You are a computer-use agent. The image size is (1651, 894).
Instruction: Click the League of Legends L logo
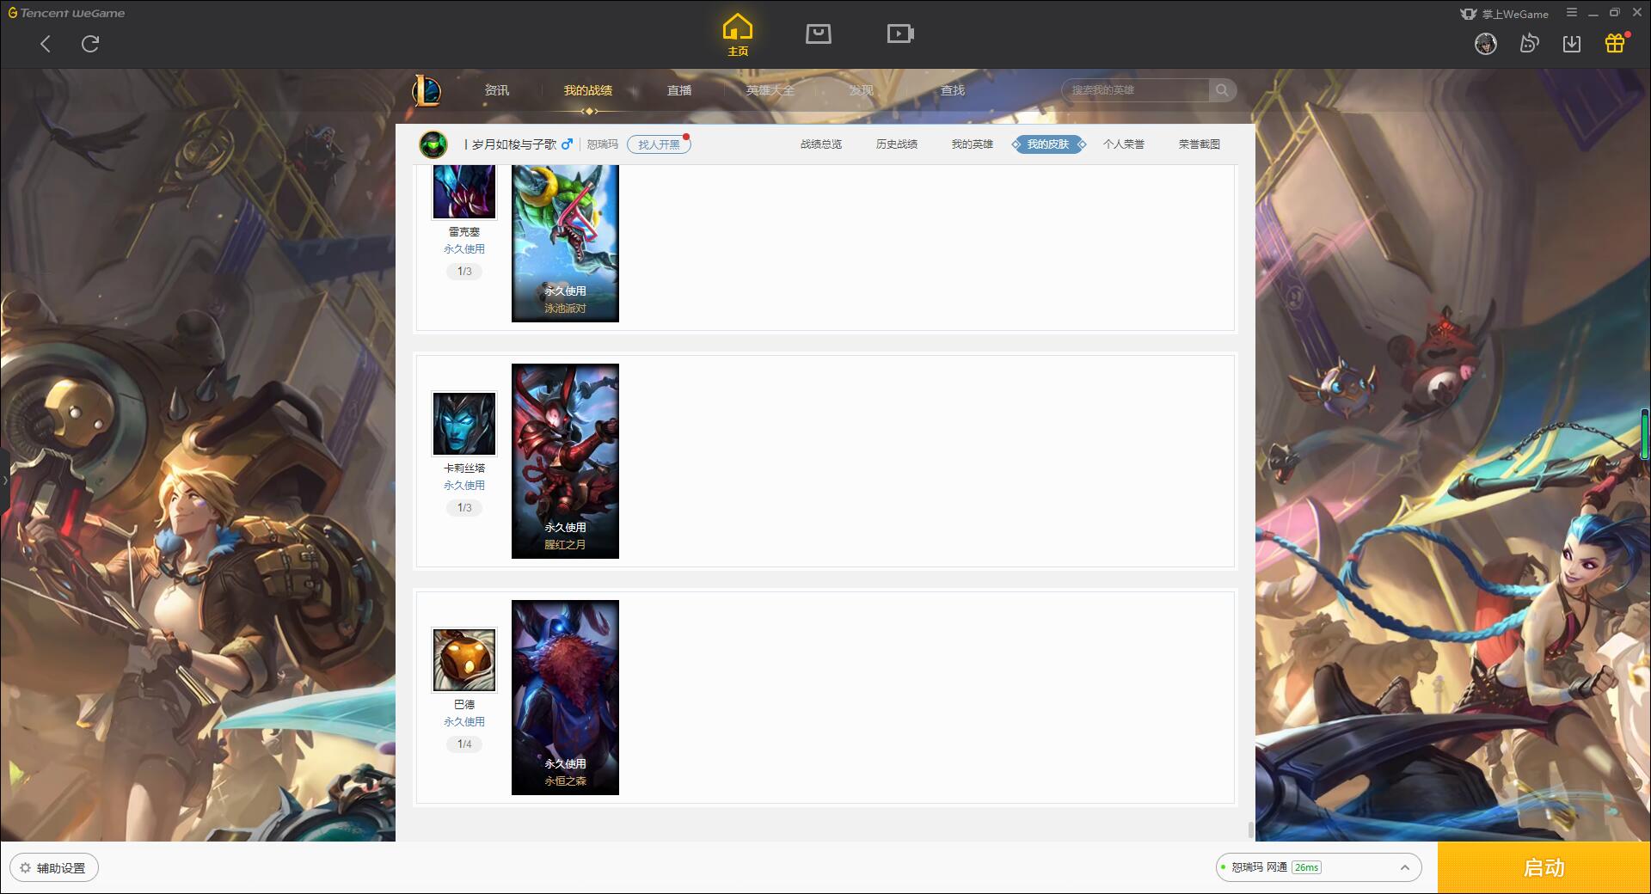coord(427,90)
